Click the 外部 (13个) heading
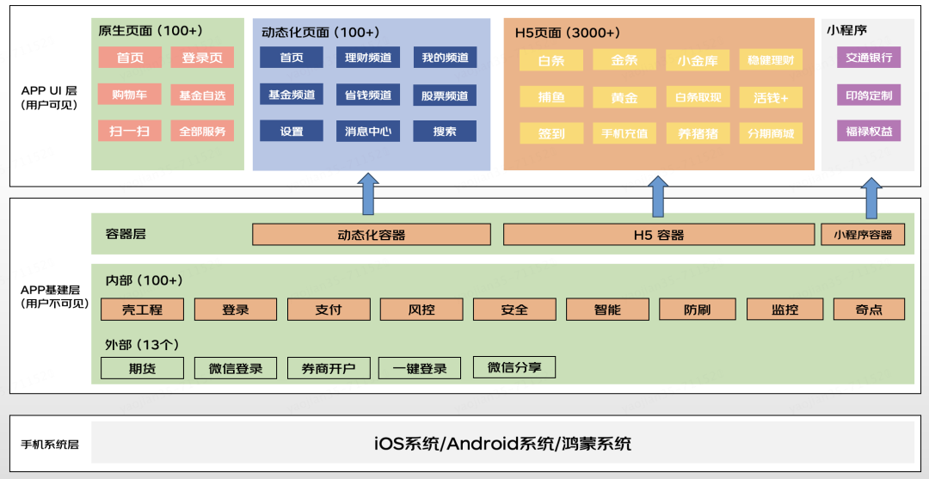Image resolution: width=929 pixels, height=479 pixels. (142, 344)
